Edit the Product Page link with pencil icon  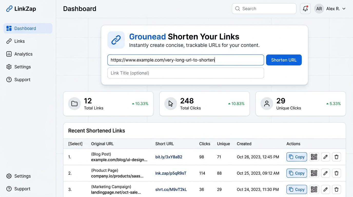pos(326,173)
